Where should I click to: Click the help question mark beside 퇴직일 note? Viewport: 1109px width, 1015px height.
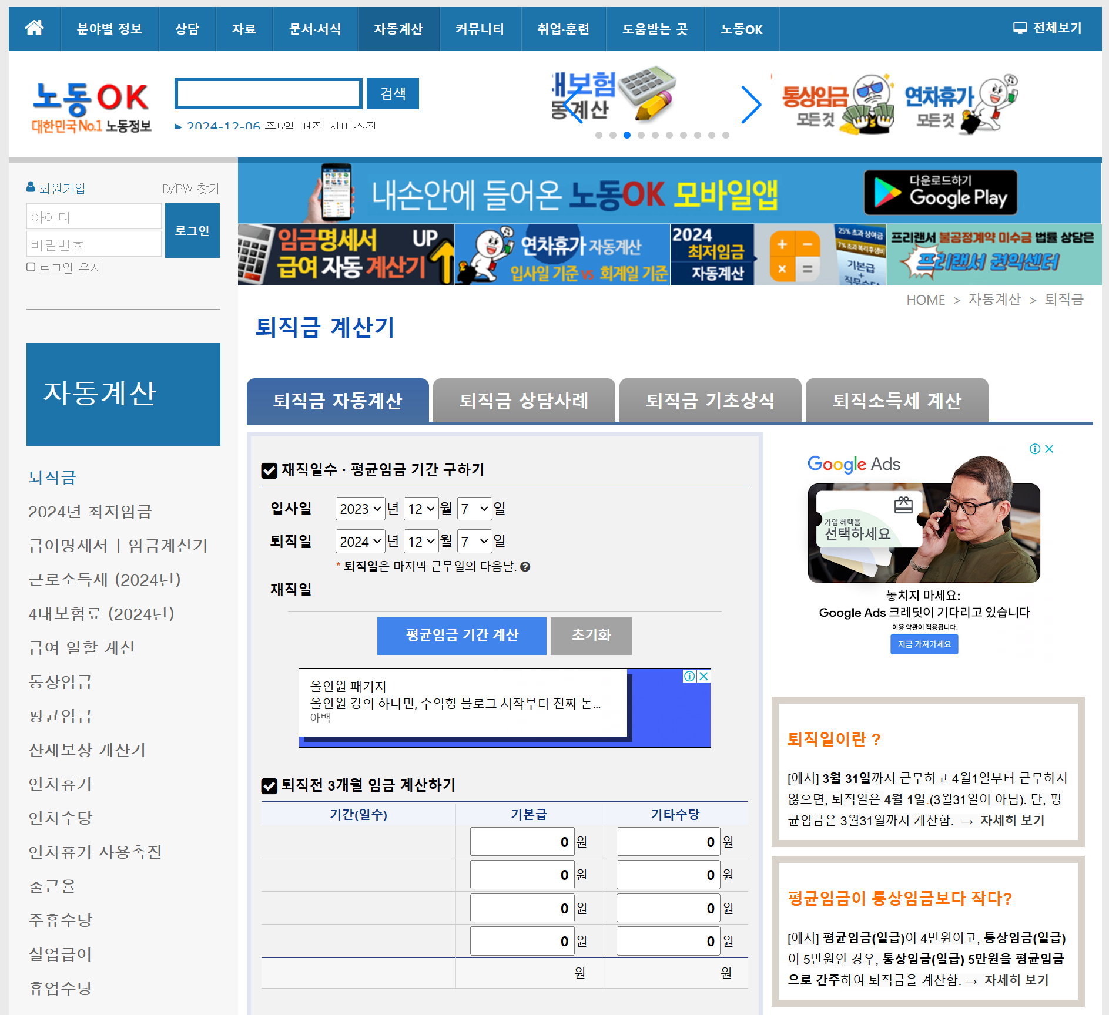point(525,567)
